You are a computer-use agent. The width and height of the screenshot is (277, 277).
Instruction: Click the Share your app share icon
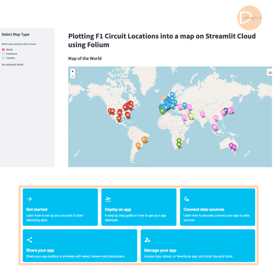29,240
